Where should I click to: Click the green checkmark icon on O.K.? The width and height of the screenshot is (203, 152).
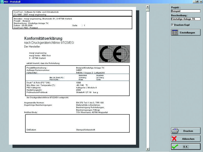[x=175, y=147]
